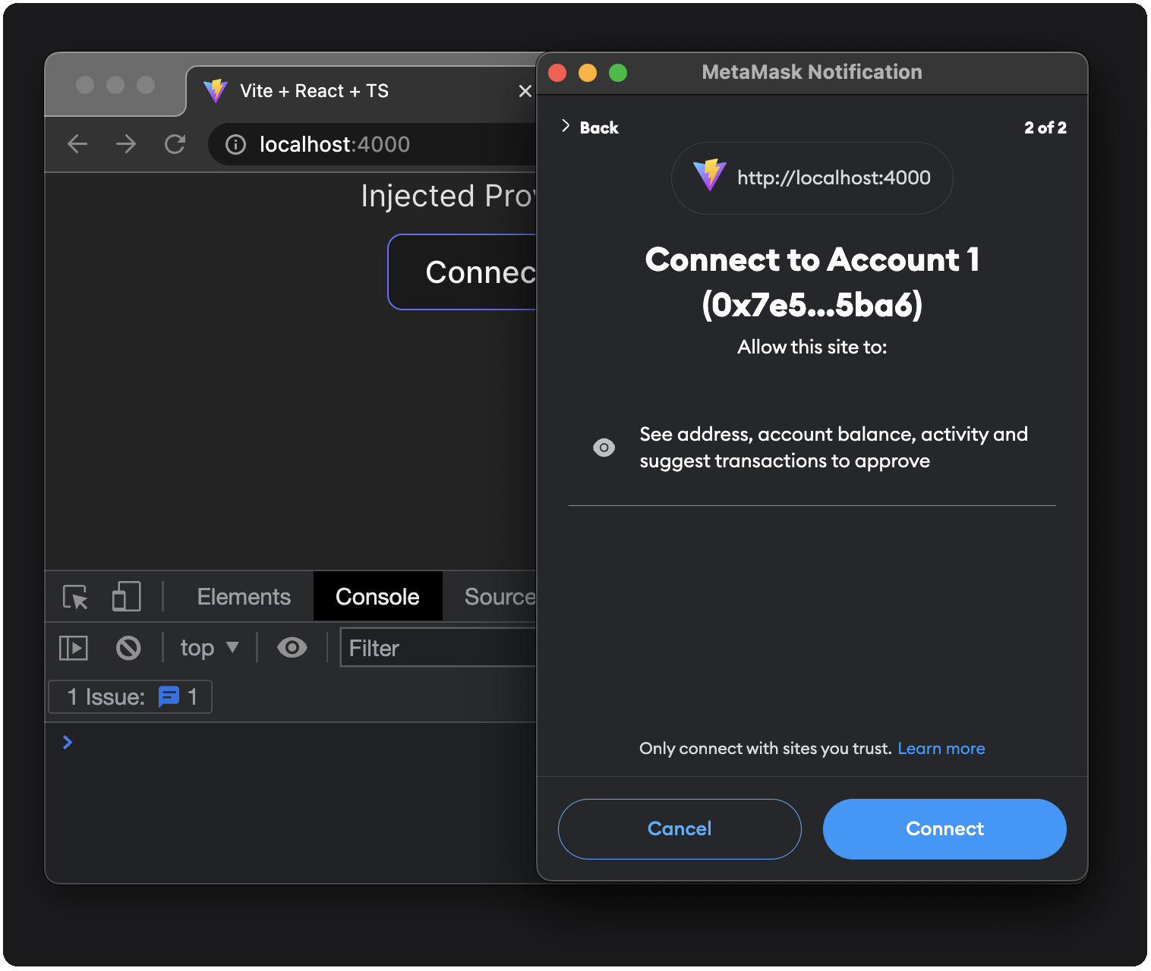Click the Back chevron arrow in MetaMask

566,126
